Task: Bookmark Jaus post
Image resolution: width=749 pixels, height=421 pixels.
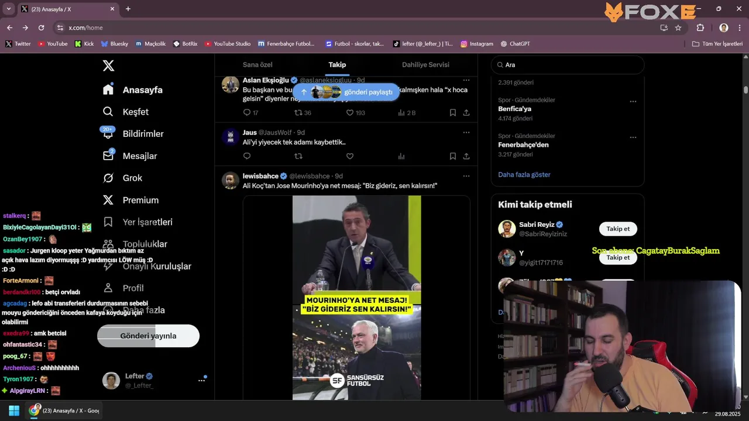Action: 453,156
